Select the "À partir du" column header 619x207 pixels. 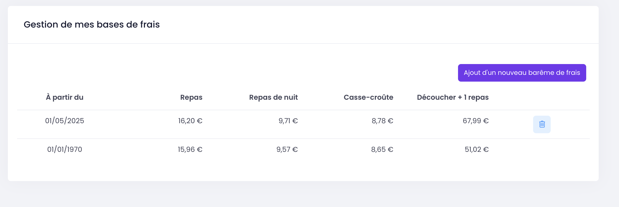point(65,97)
